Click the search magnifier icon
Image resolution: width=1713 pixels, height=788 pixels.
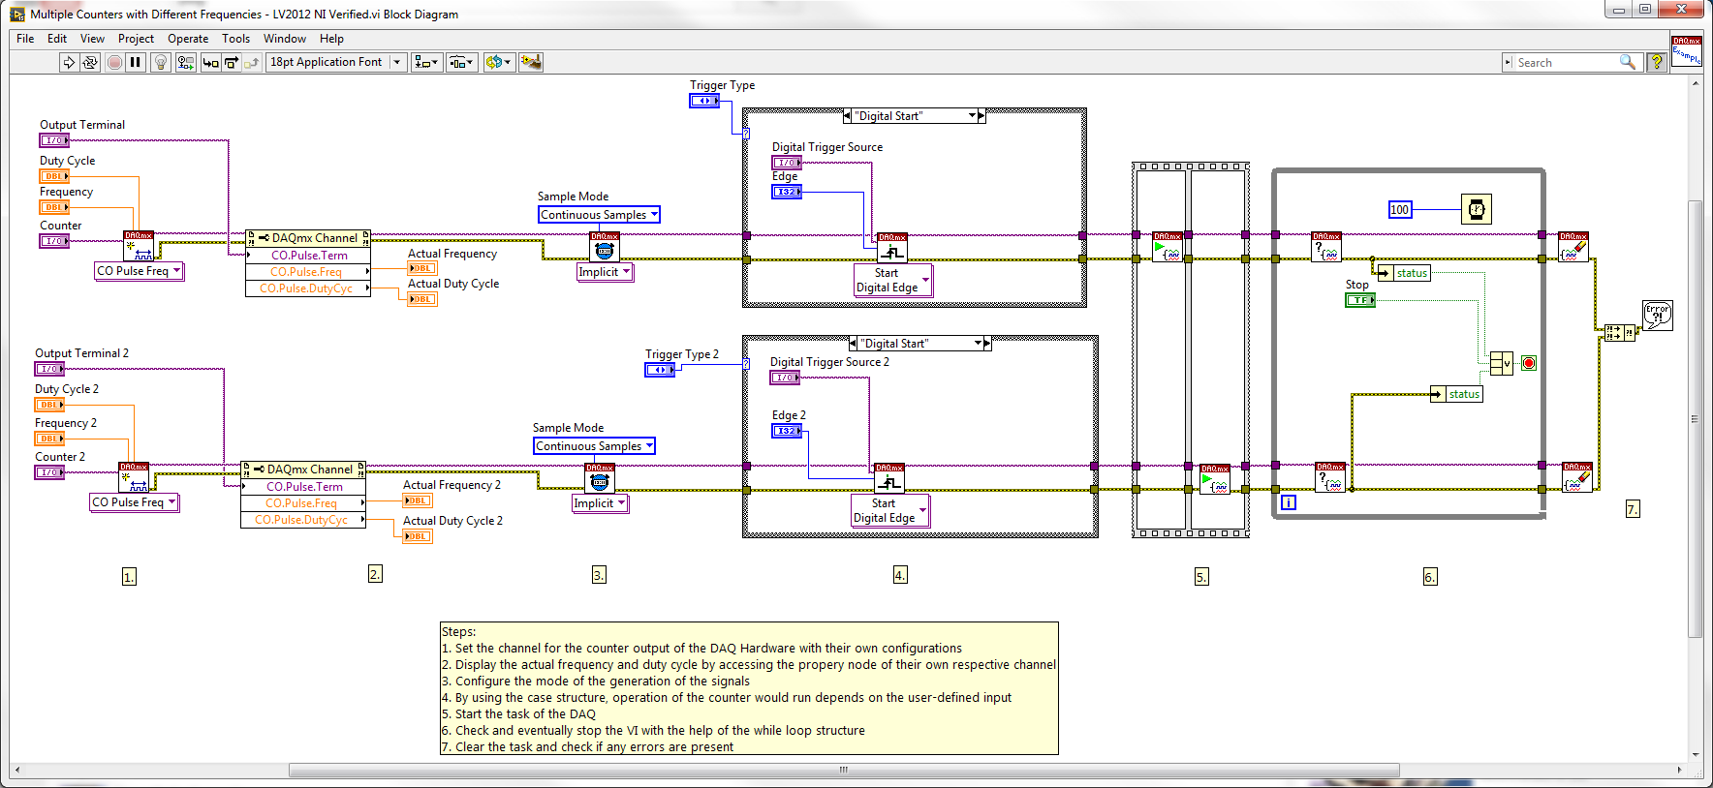(1628, 62)
